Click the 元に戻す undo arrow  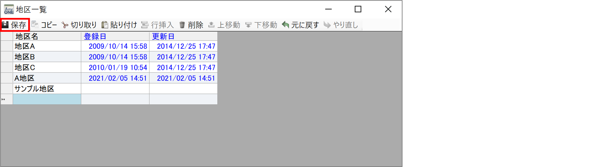(286, 25)
